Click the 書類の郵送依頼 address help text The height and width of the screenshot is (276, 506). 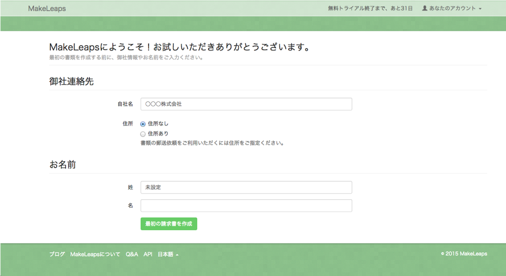(212, 143)
